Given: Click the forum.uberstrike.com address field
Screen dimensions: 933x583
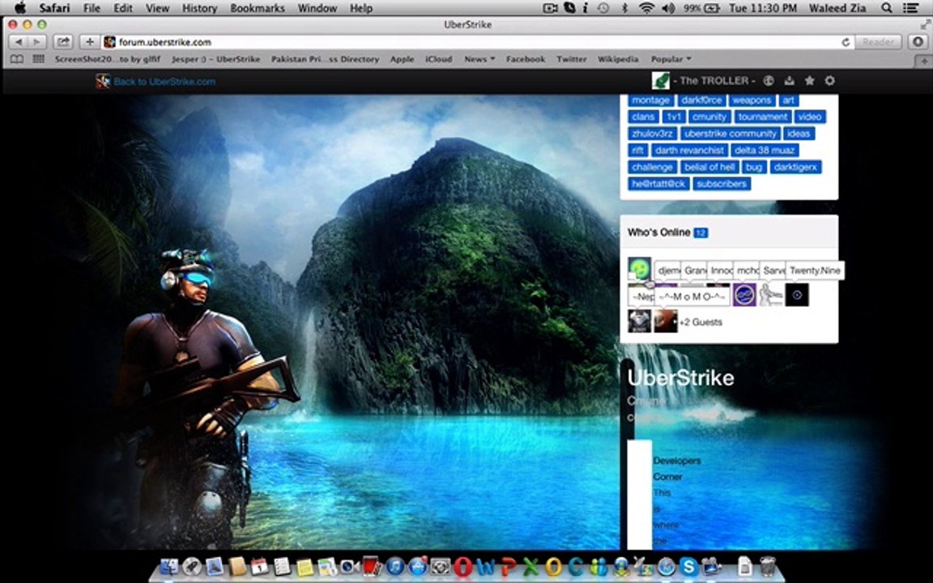Looking at the screenshot, I should pos(476,42).
